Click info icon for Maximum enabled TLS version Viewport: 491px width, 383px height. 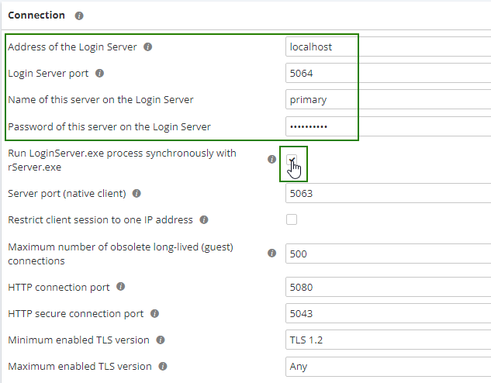coord(163,366)
